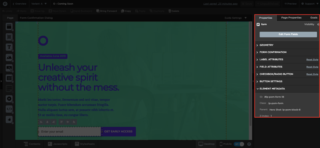This screenshot has height=148, width=320.
Task: Open the Form Confirmation Dialog tab
Action: pyautogui.click(x=36, y=18)
